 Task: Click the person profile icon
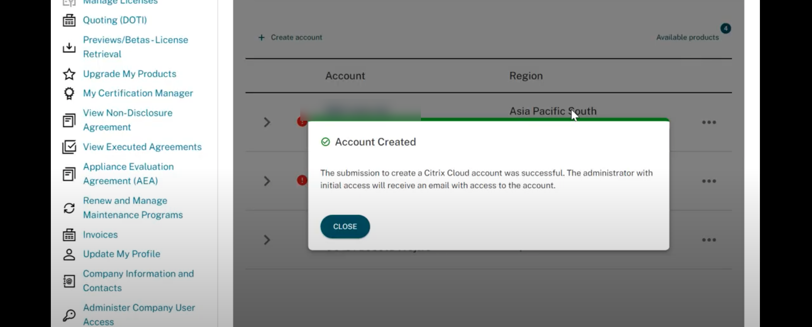pos(69,255)
